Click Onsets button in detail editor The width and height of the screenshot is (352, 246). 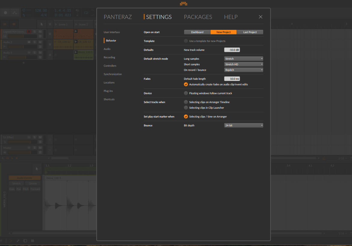33,184
